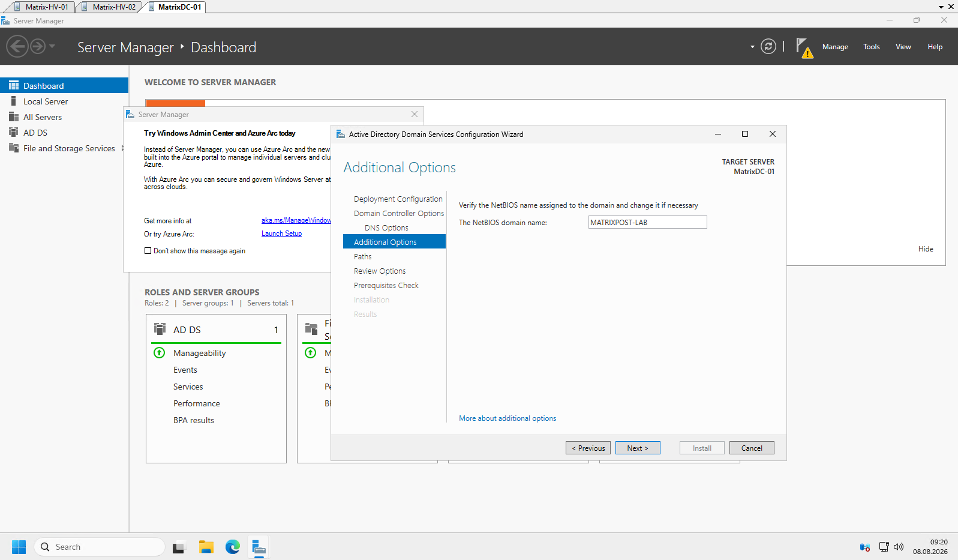The height and width of the screenshot is (560, 958).
Task: Check 'Don't show this message again'
Action: (148, 251)
